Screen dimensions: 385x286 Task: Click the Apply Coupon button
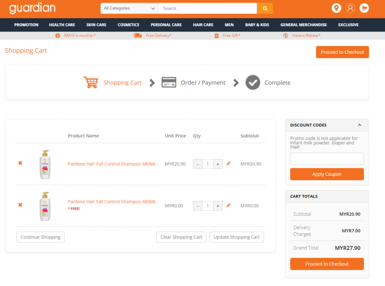327,174
